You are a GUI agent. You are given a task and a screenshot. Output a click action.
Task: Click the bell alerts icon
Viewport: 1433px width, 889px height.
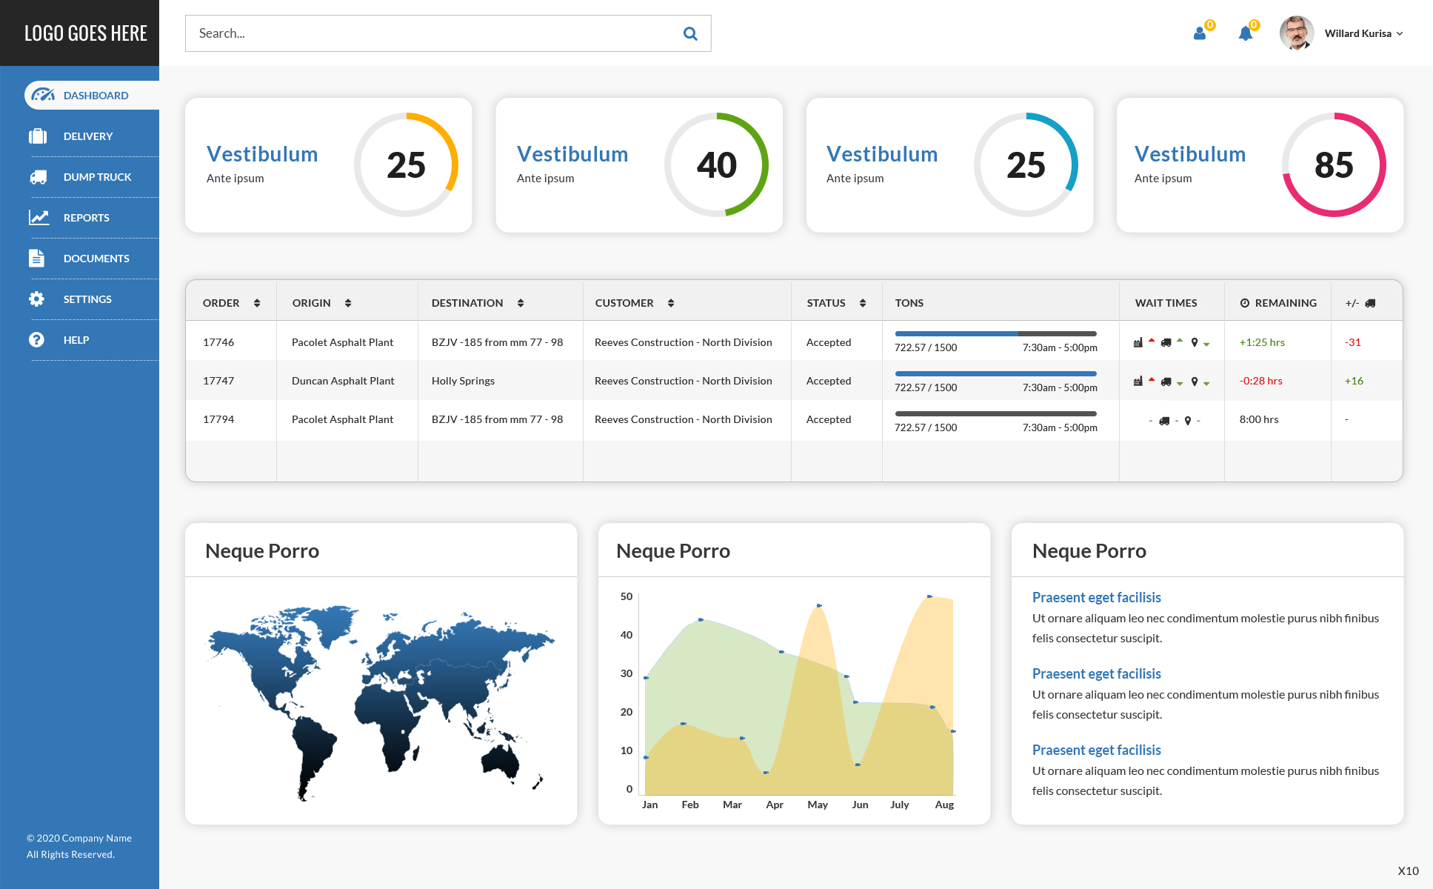[x=1246, y=33]
